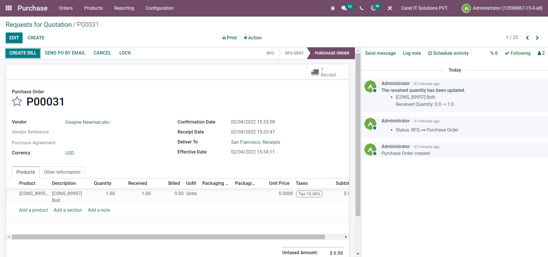Click the debug bug icon

333,8
